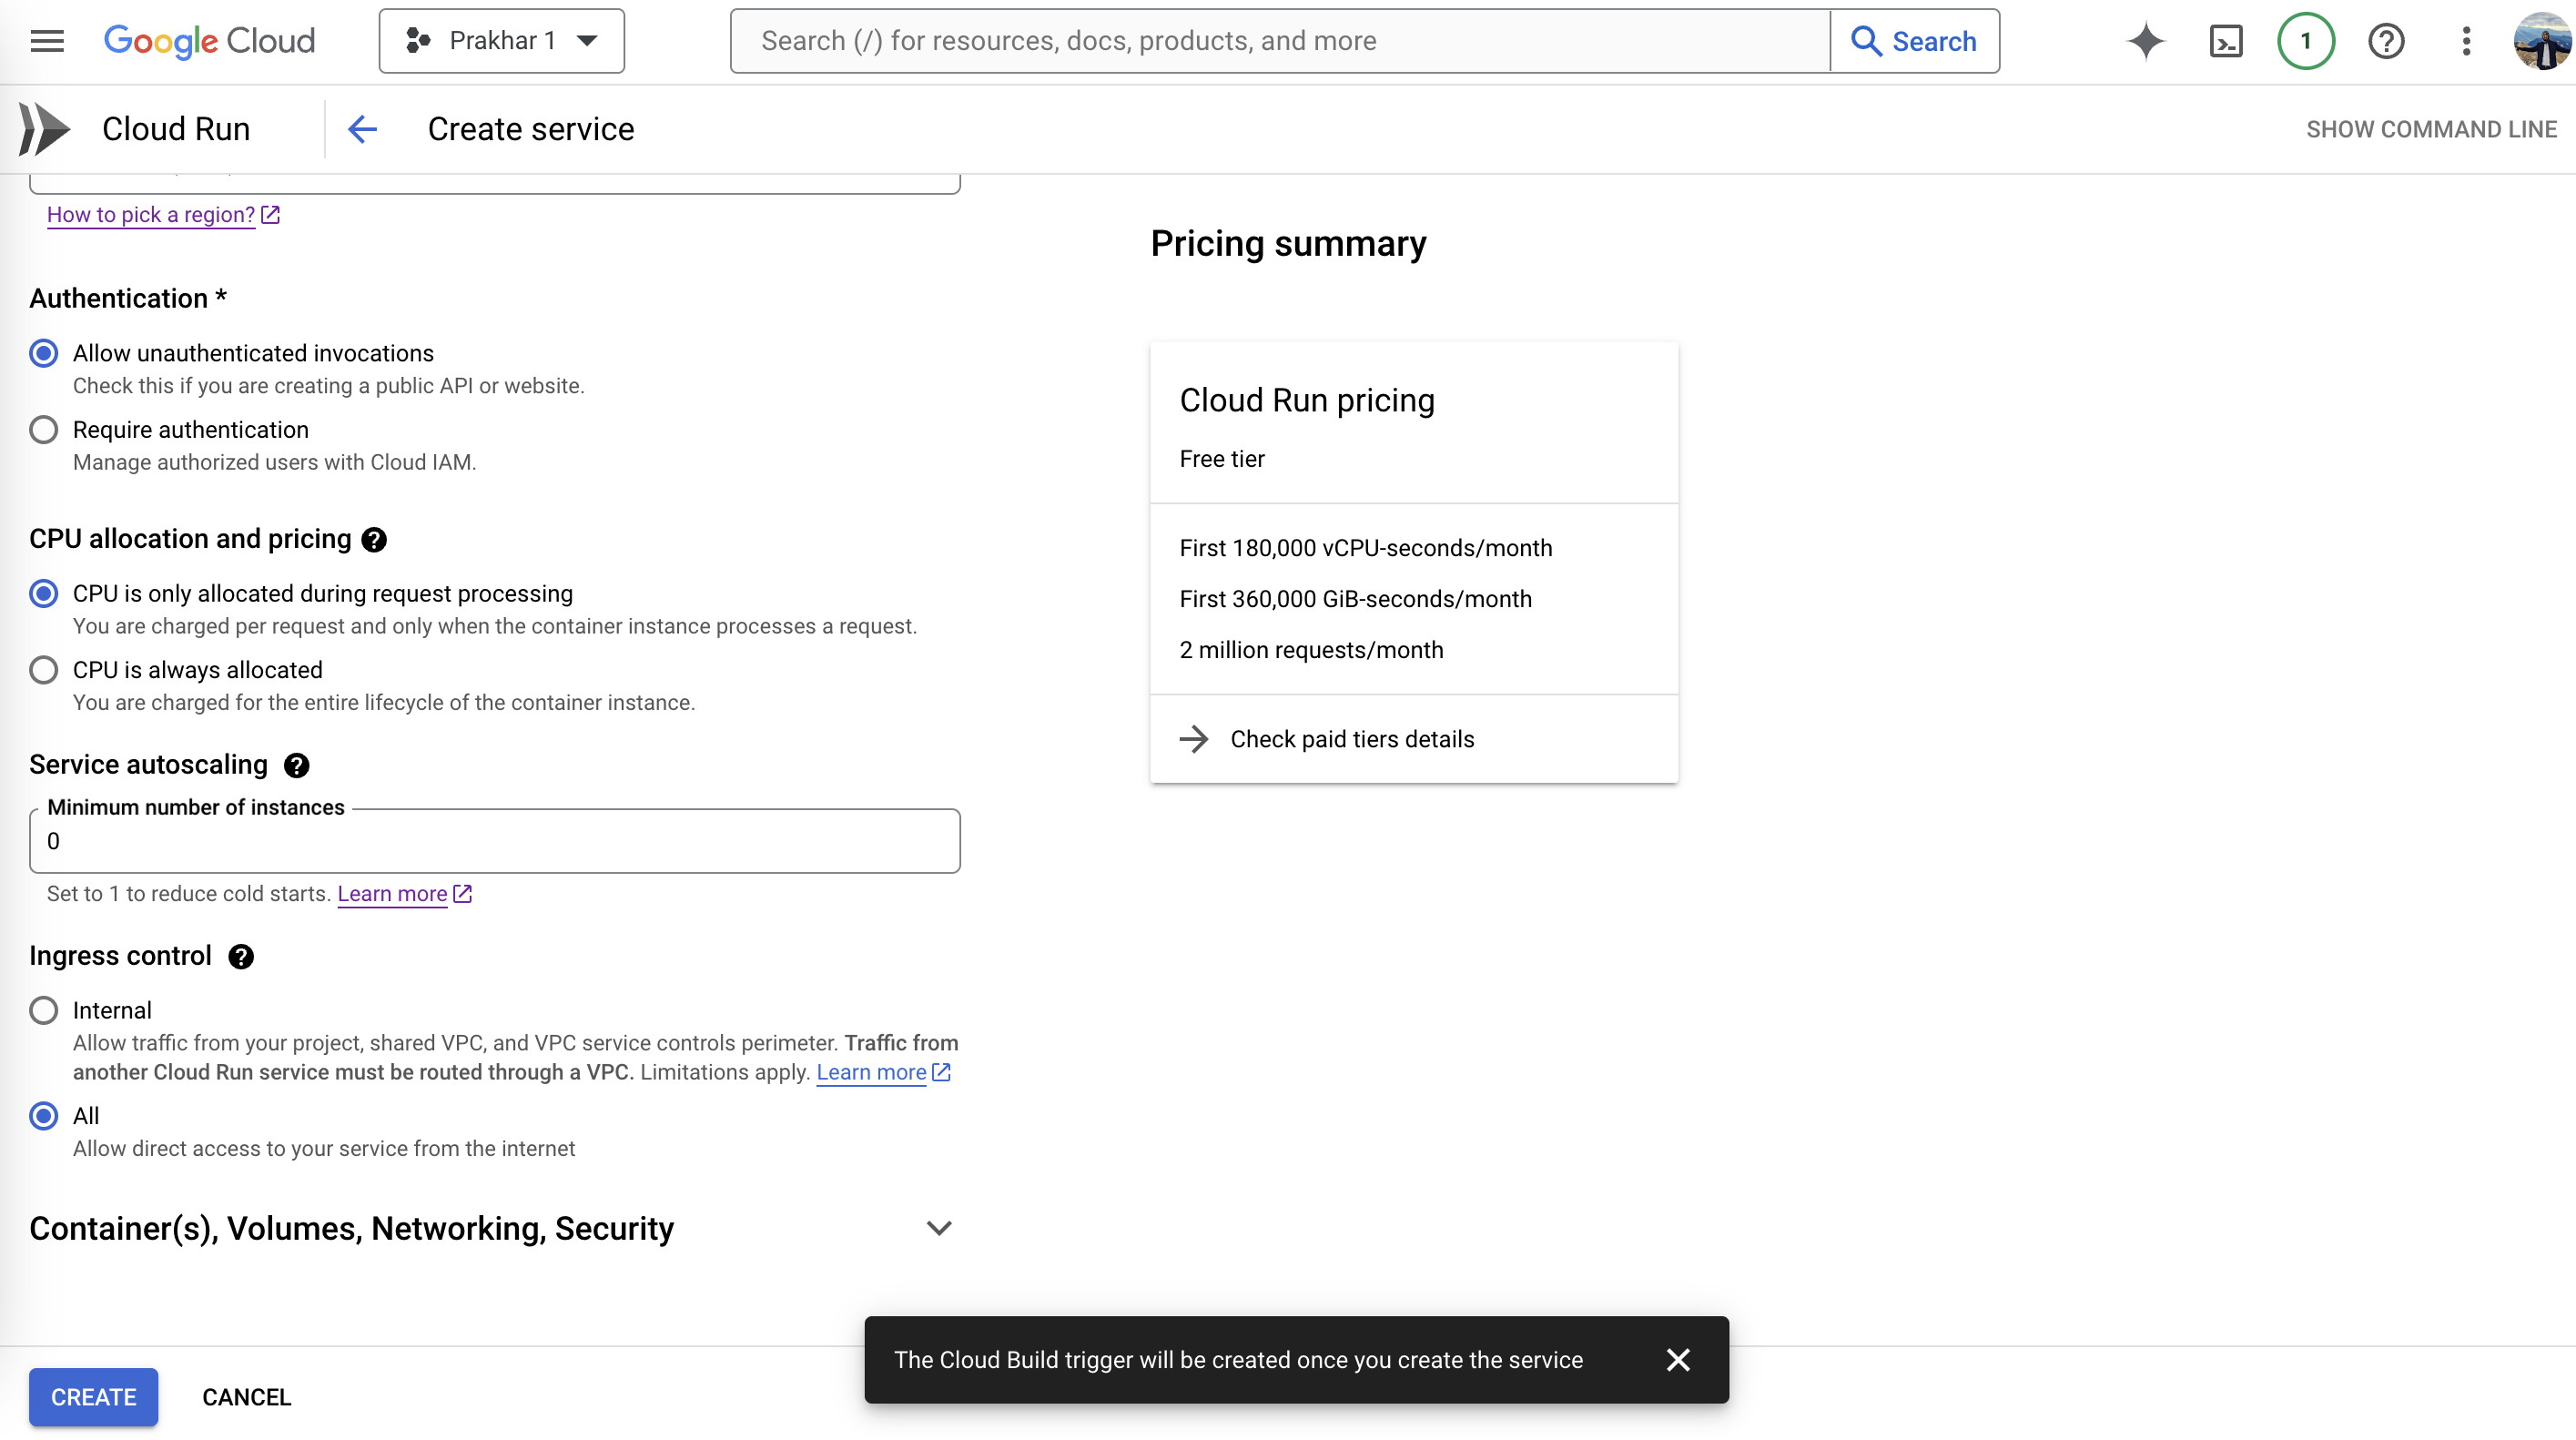Open Check paid tiers details

pos(1351,739)
